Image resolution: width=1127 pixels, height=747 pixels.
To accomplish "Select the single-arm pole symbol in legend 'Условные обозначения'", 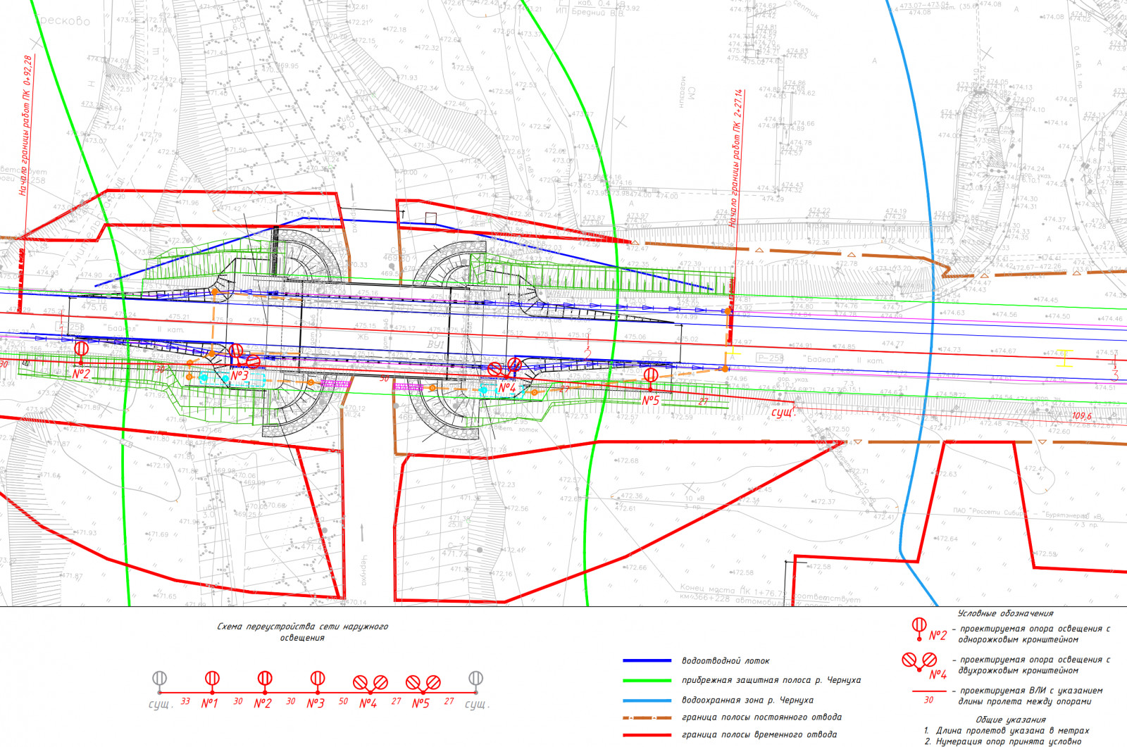I will 919,628.
